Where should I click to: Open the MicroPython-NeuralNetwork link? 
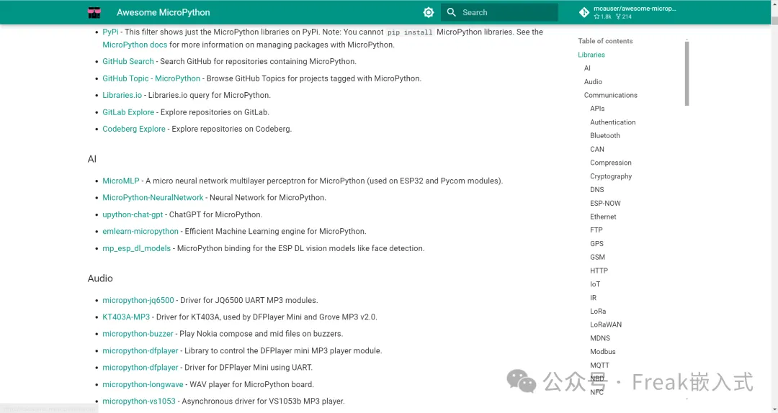pos(153,198)
